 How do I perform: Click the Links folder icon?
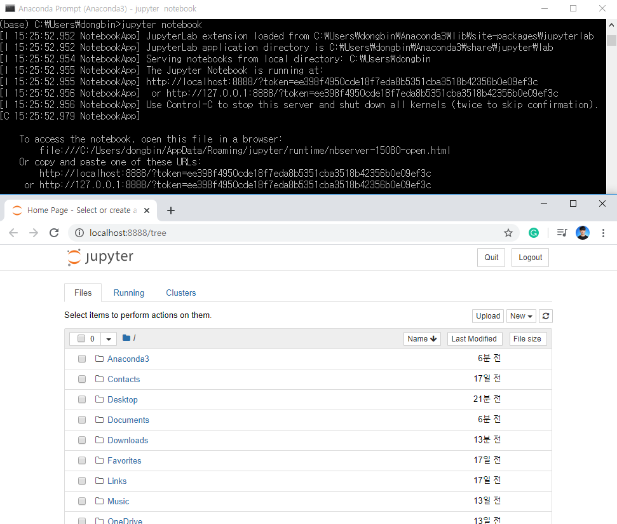coord(100,480)
